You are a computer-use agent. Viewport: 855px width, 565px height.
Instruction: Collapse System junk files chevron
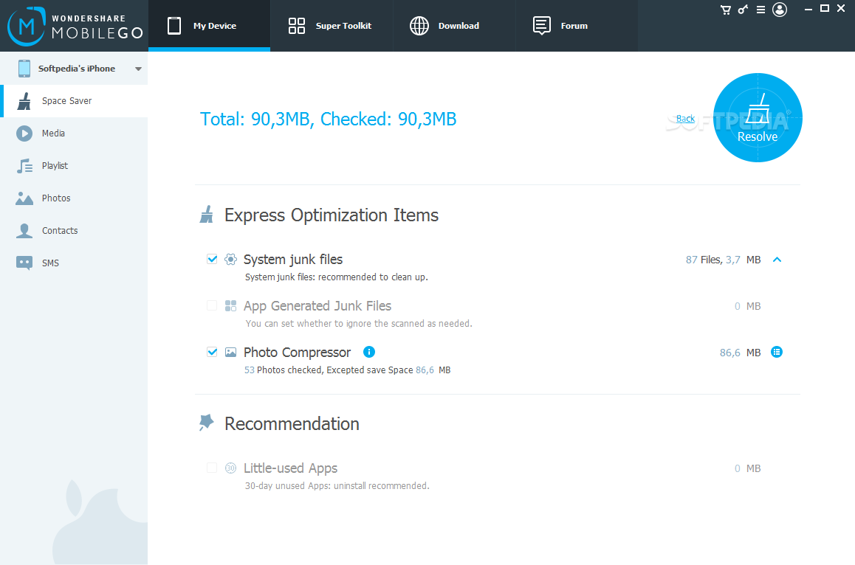(x=777, y=260)
